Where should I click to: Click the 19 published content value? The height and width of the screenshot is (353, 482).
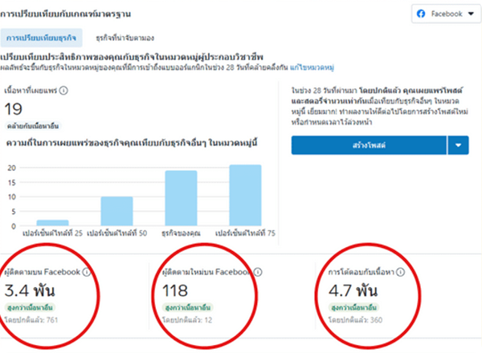point(14,109)
